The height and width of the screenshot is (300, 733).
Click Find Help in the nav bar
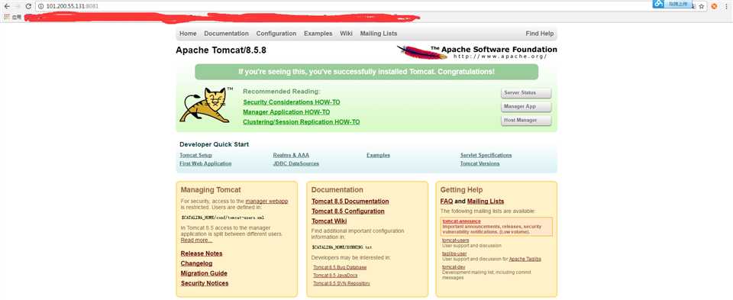coord(540,34)
